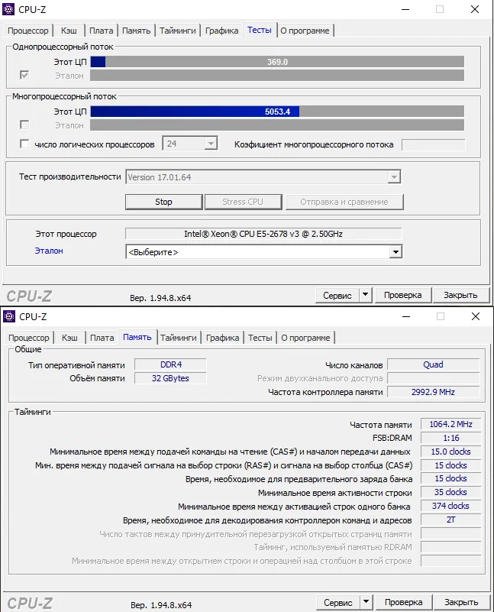
Task: Switch to the Процессор tab in the top window
Action: point(28,31)
